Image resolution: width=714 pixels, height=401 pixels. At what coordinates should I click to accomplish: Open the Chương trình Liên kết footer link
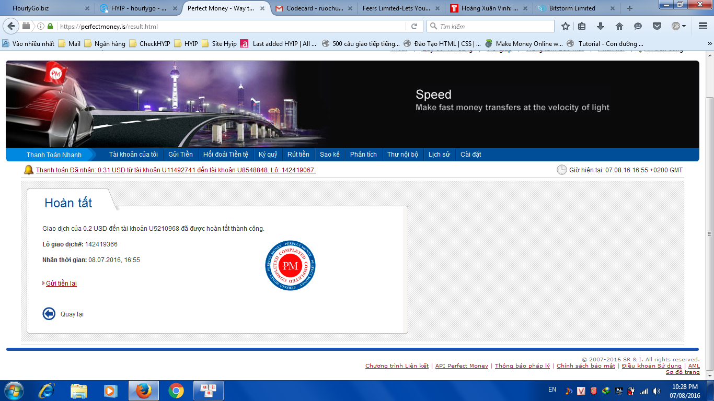397,366
